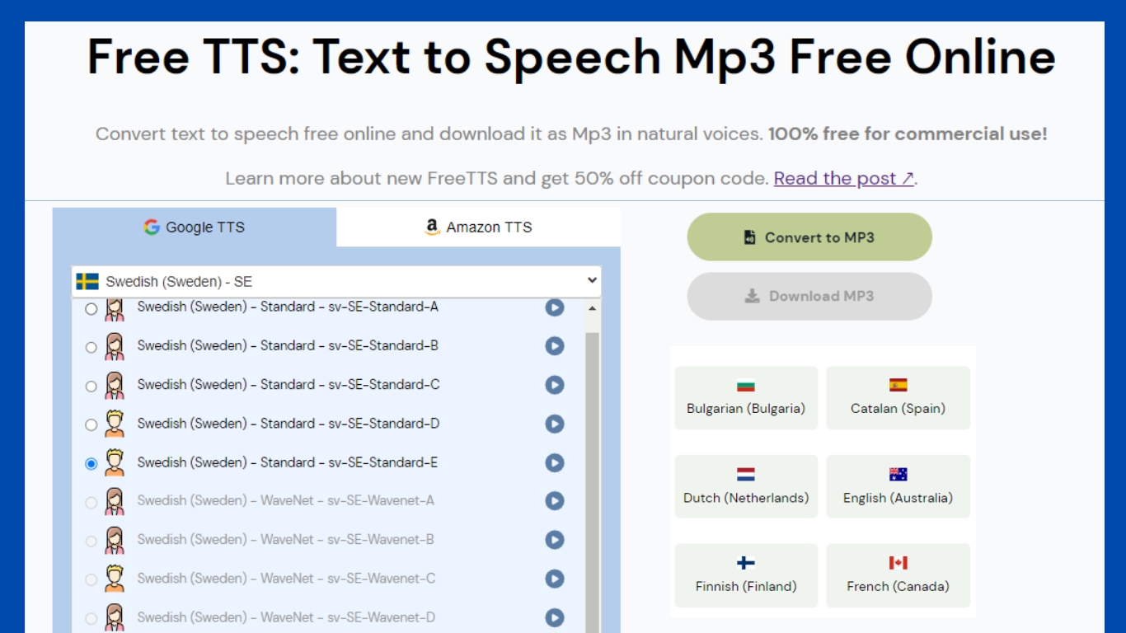Image resolution: width=1126 pixels, height=633 pixels.
Task: Play preview of sv-SE-Standard-D voice
Action: pos(555,424)
